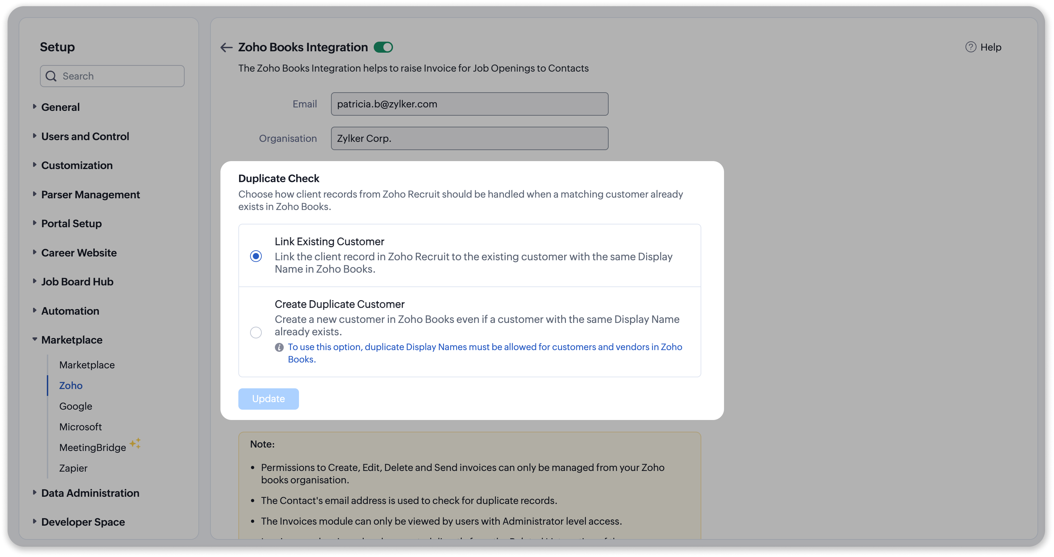Click the info icon near duplicate Display Names note

279,347
